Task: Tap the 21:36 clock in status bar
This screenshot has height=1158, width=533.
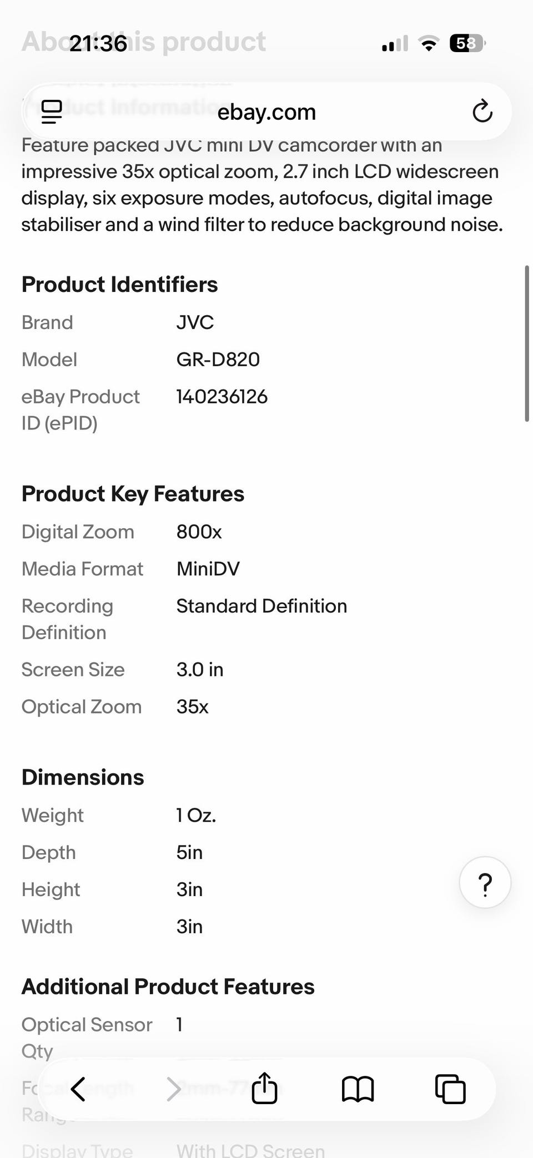Action: pos(98,43)
